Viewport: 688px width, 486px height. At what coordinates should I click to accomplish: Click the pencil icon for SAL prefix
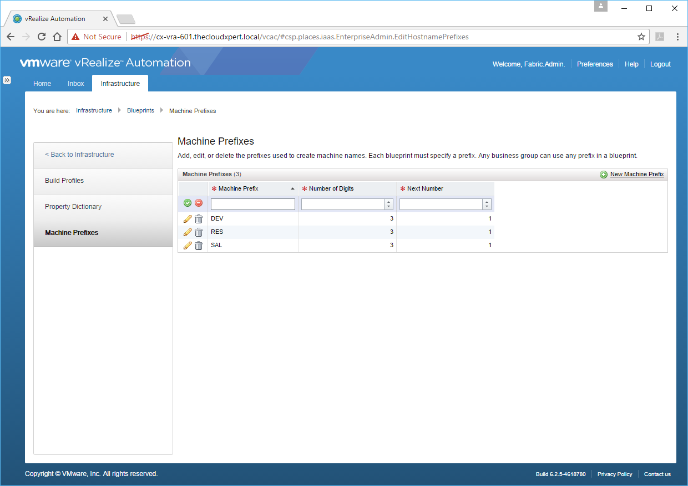point(188,245)
